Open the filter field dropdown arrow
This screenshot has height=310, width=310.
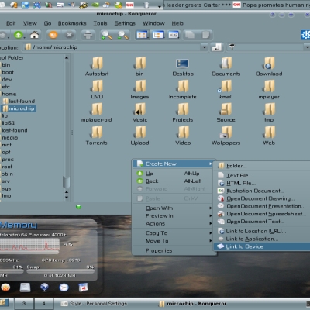307,47
